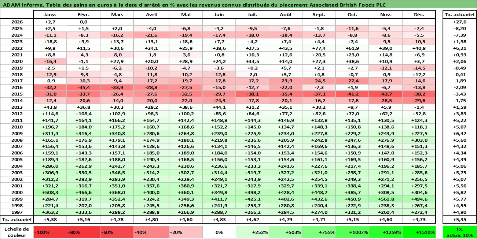Click the 2000 Janv. value +508,3

pyautogui.click(x=50, y=193)
